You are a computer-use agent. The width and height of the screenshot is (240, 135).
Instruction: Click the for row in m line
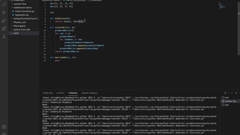click(x=63, y=33)
